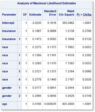The image size is (95, 112).
Task: Select the p-value 0.0068 for race 3
Action: (87, 71)
